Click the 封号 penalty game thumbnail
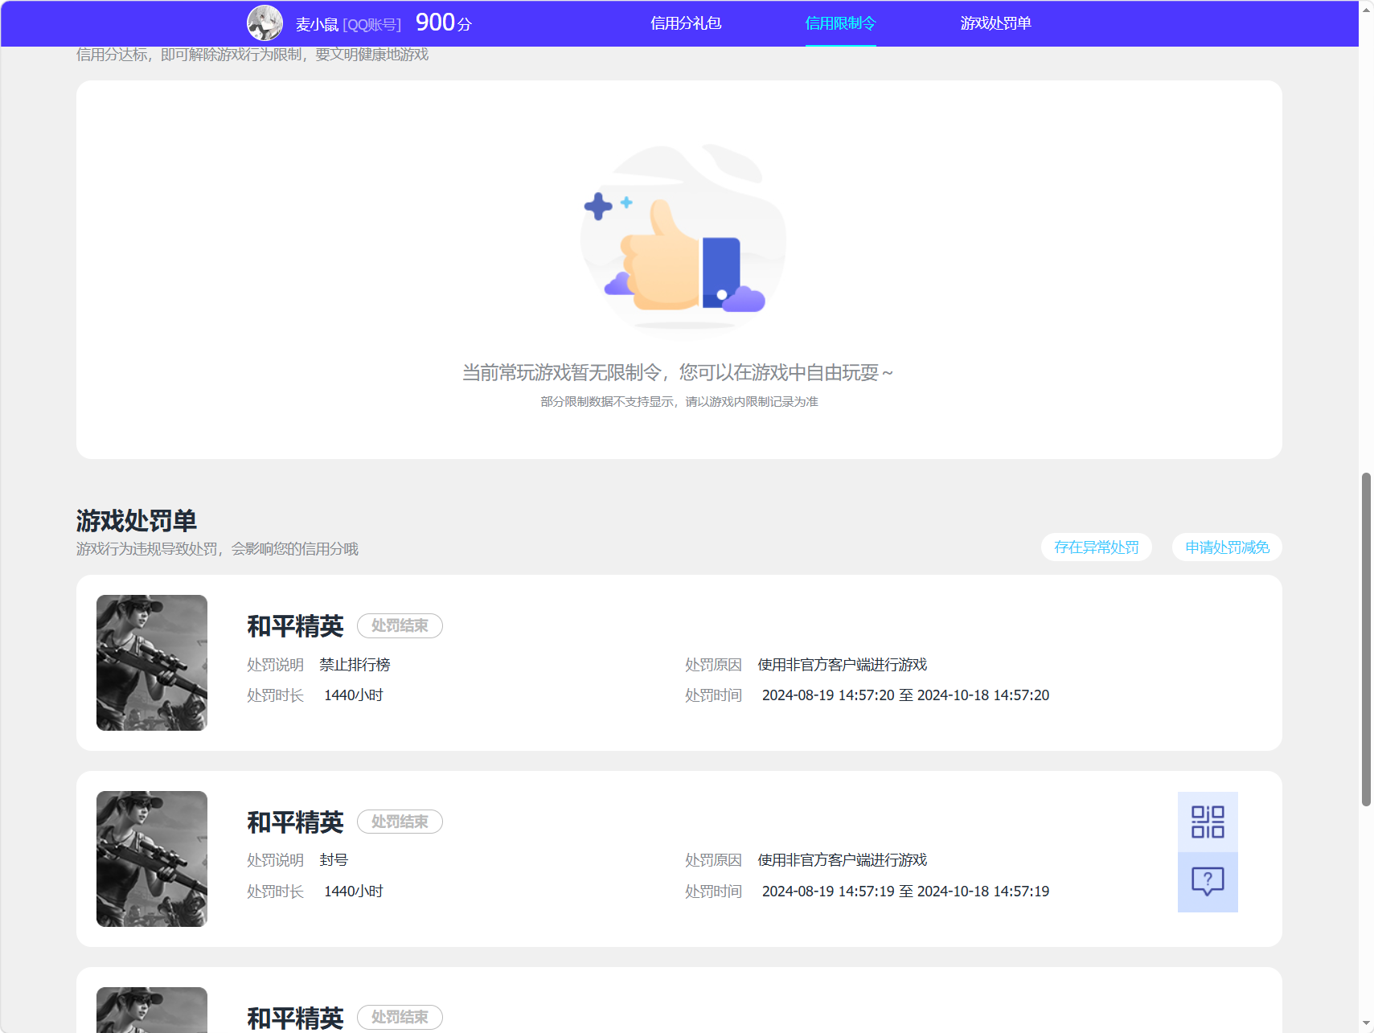The width and height of the screenshot is (1374, 1033). pos(152,859)
